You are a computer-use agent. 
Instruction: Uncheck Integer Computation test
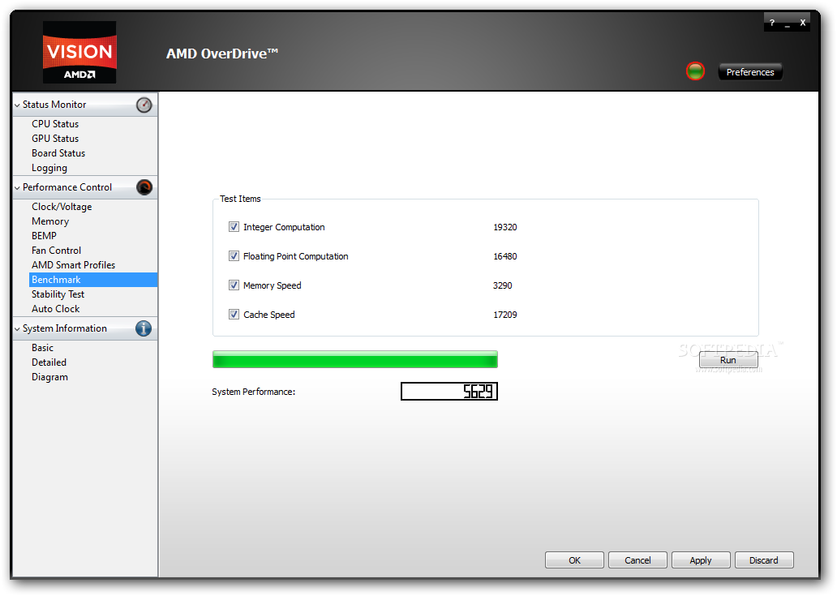[x=234, y=227]
